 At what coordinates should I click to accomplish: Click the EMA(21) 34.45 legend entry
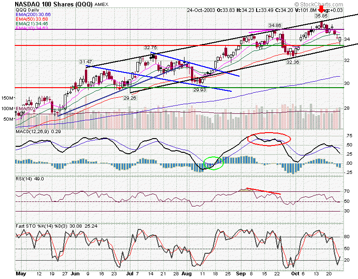coord(32,23)
